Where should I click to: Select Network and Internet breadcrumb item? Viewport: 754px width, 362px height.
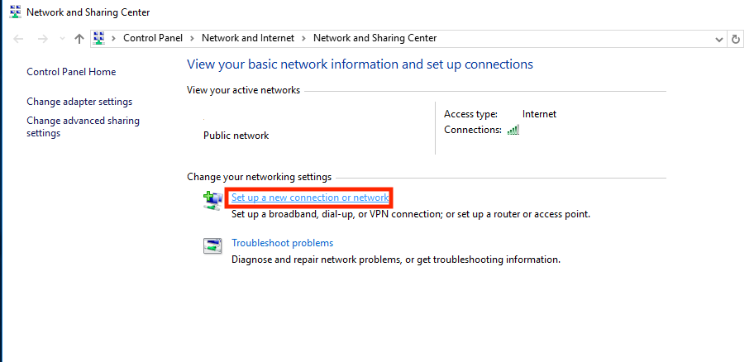(x=247, y=38)
